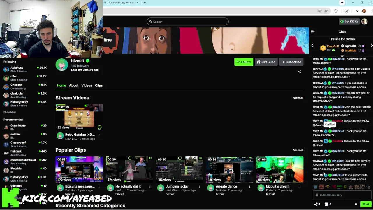
Task: Follow bizcuit channel
Action: (244, 62)
